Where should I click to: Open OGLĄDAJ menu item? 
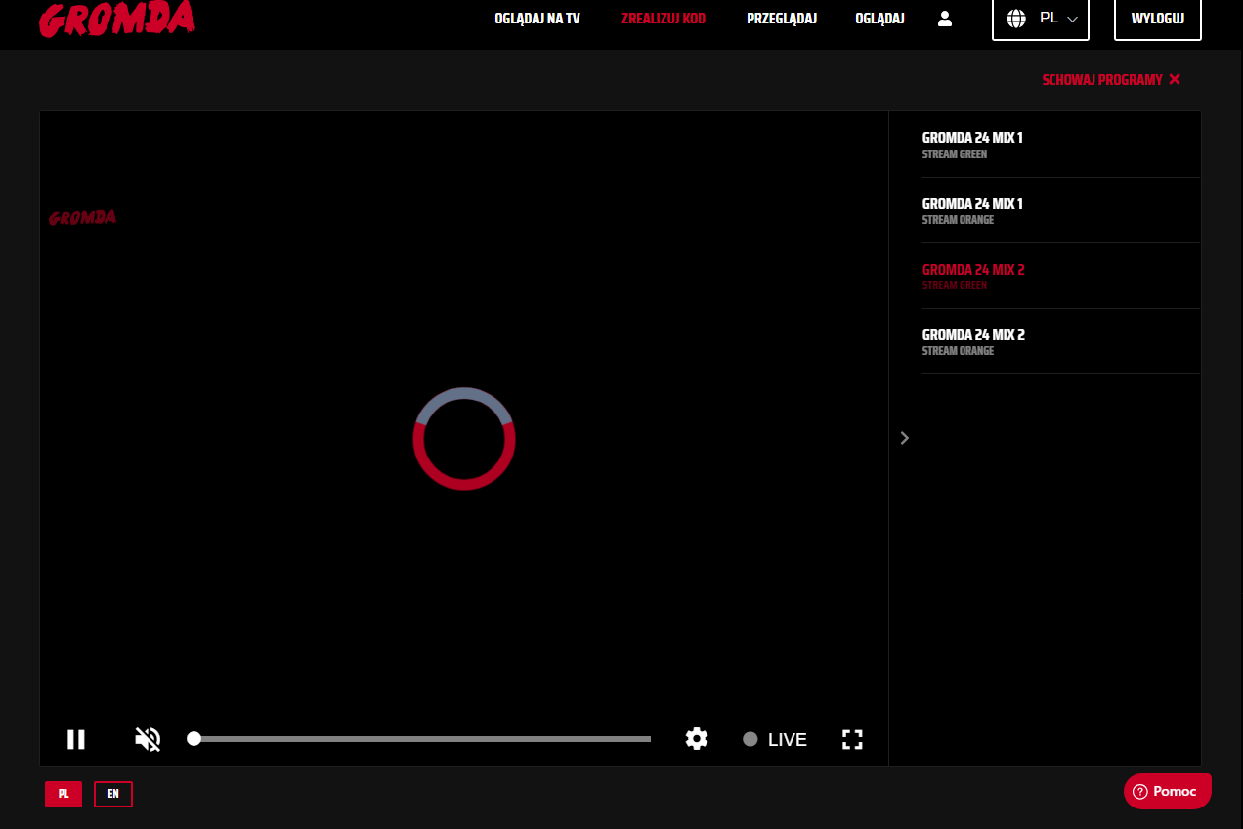pyautogui.click(x=879, y=19)
